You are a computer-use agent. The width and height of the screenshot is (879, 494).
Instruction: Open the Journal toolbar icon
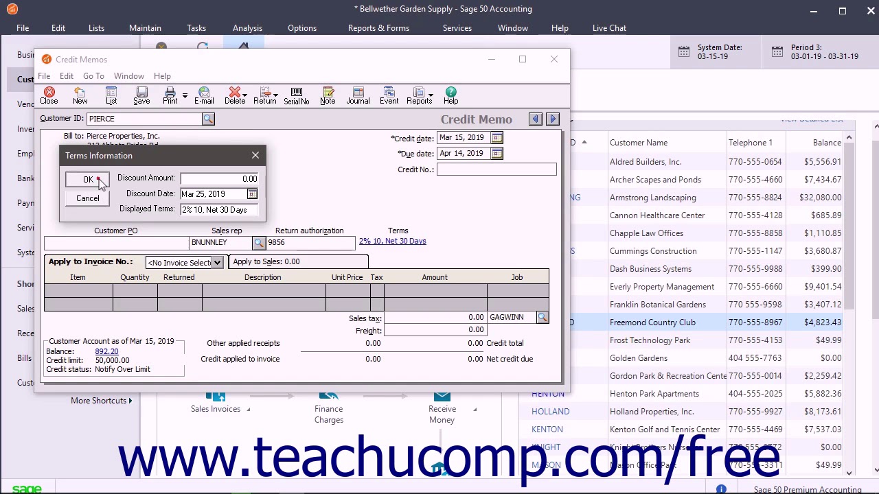tap(358, 95)
